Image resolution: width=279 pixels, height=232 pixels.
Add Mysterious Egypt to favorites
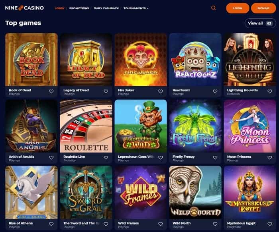coord(270,224)
